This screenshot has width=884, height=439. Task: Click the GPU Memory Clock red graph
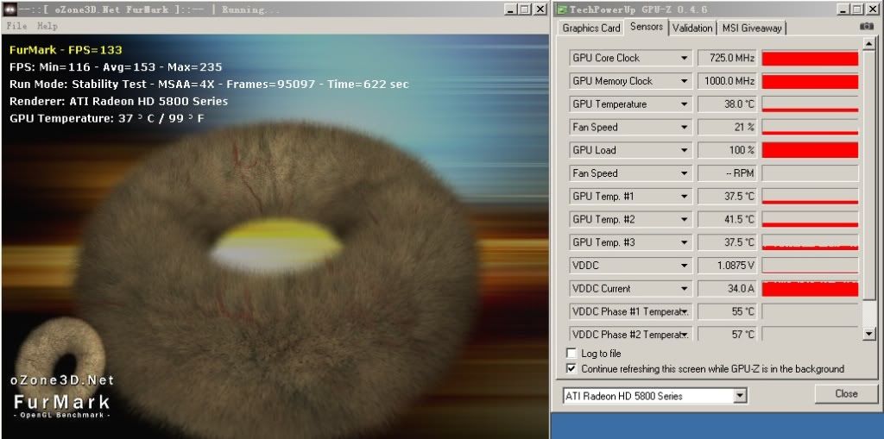click(x=810, y=81)
